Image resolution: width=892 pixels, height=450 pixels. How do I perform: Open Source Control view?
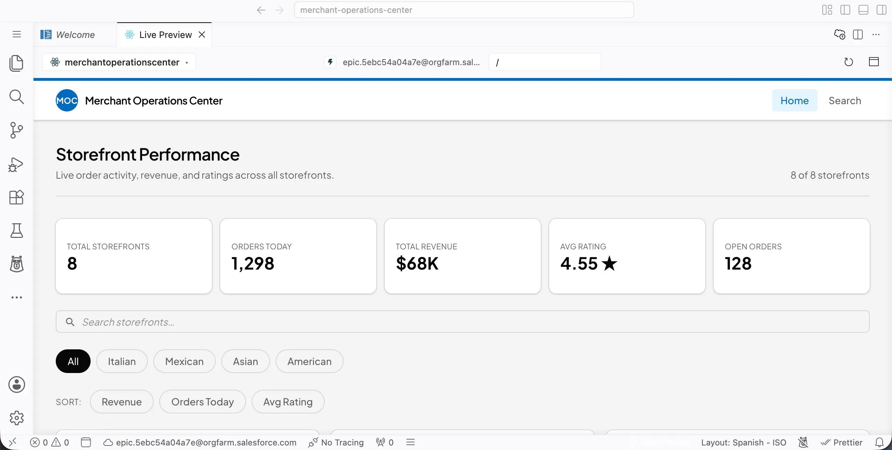point(16,130)
